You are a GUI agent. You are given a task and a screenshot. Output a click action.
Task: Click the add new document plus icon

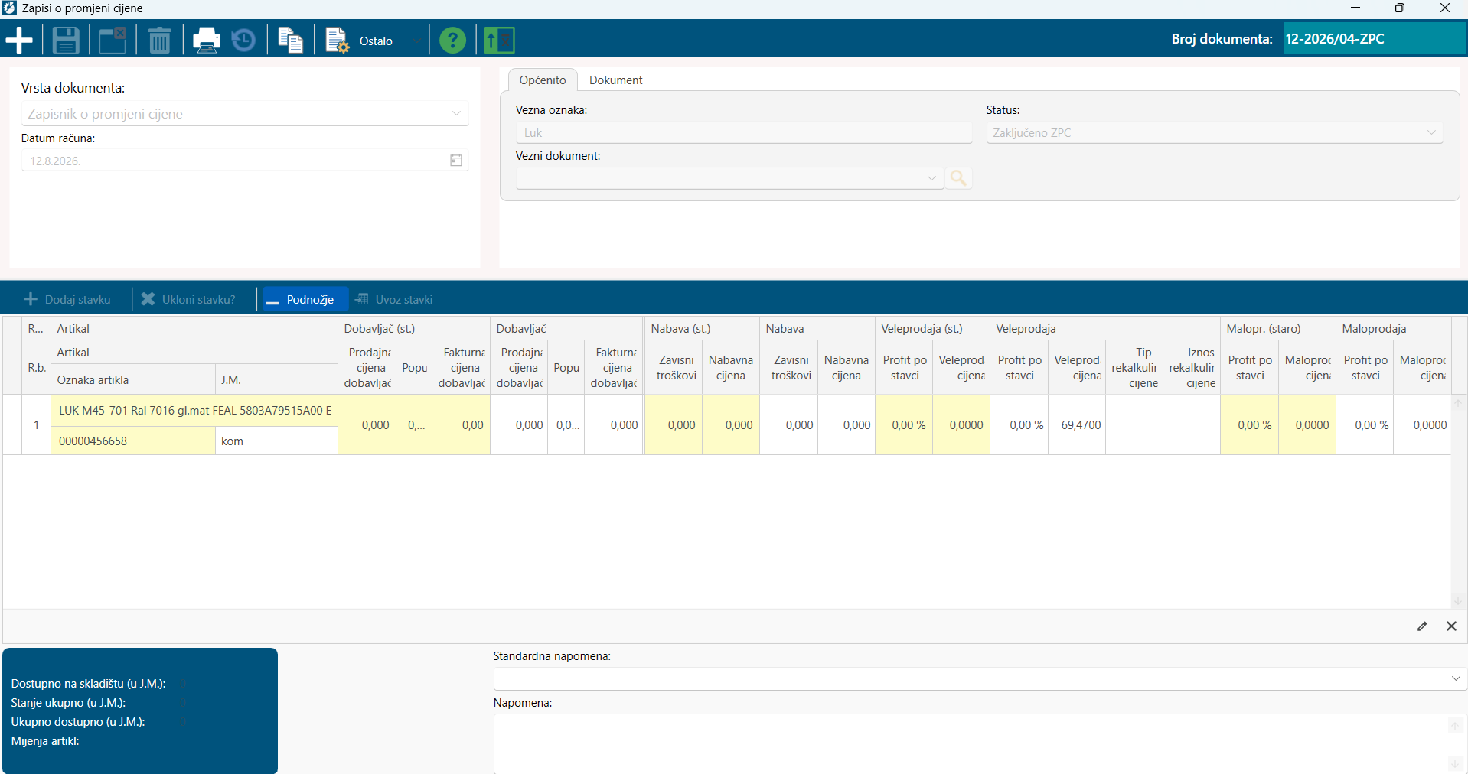[x=19, y=40]
